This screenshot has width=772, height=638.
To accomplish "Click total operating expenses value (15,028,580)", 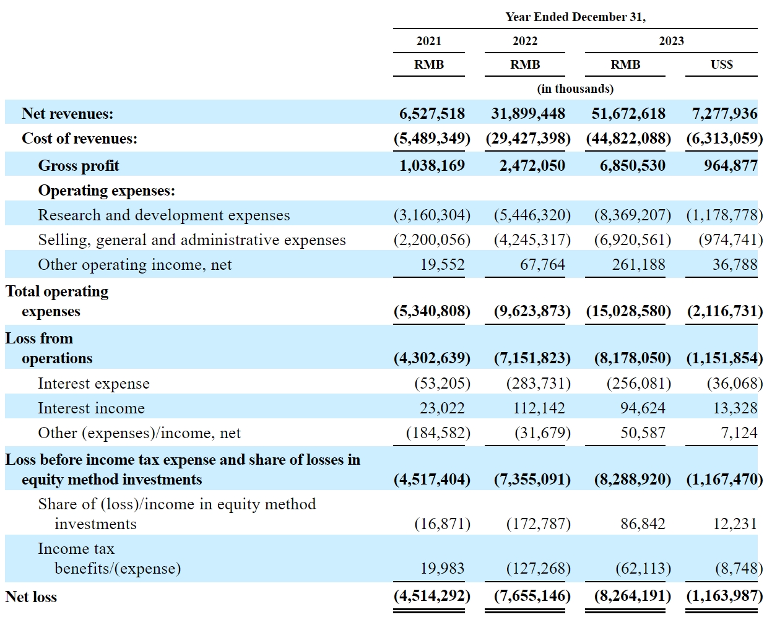I will click(x=628, y=311).
